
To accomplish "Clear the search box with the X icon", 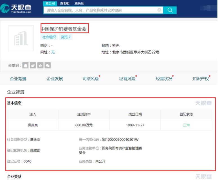I will 159,10.
